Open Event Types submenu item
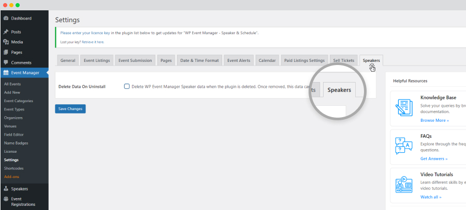 click(x=14, y=109)
